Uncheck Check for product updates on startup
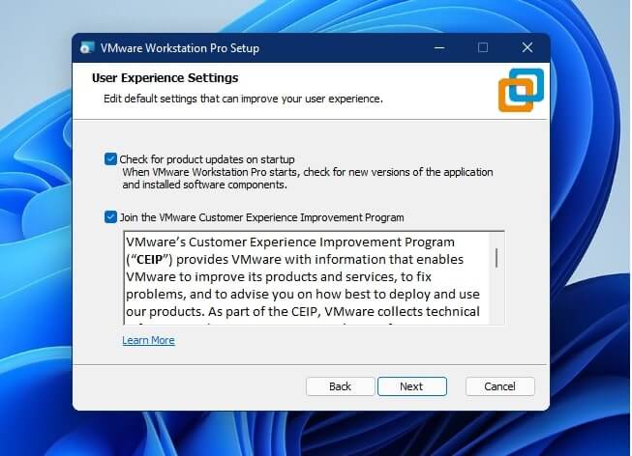The image size is (632, 456). pyautogui.click(x=110, y=159)
